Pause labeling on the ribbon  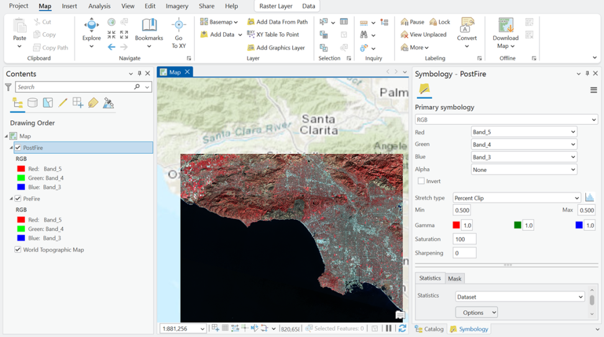[412, 22]
